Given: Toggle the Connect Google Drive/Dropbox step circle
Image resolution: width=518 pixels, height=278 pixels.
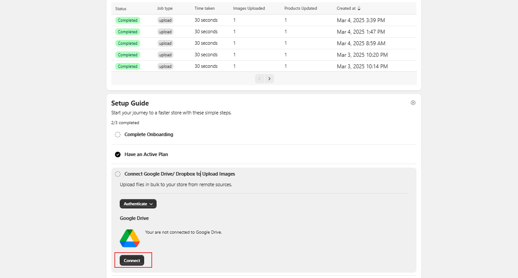Looking at the screenshot, I should (118, 174).
